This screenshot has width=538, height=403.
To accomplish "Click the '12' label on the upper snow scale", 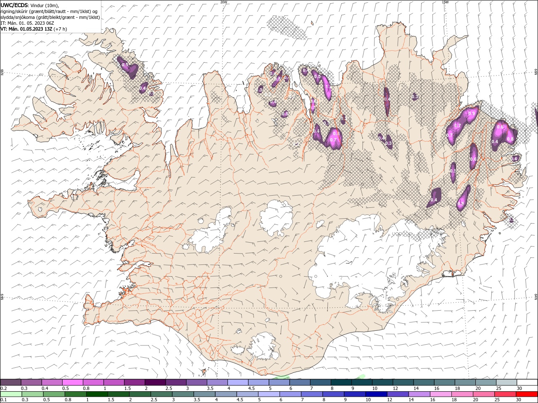I will pyautogui.click(x=395, y=388).
